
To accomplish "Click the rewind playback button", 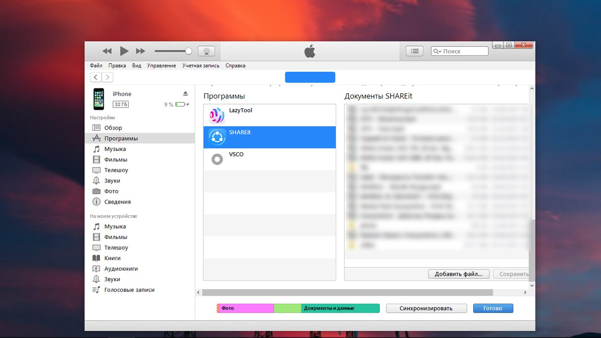I will tap(107, 51).
